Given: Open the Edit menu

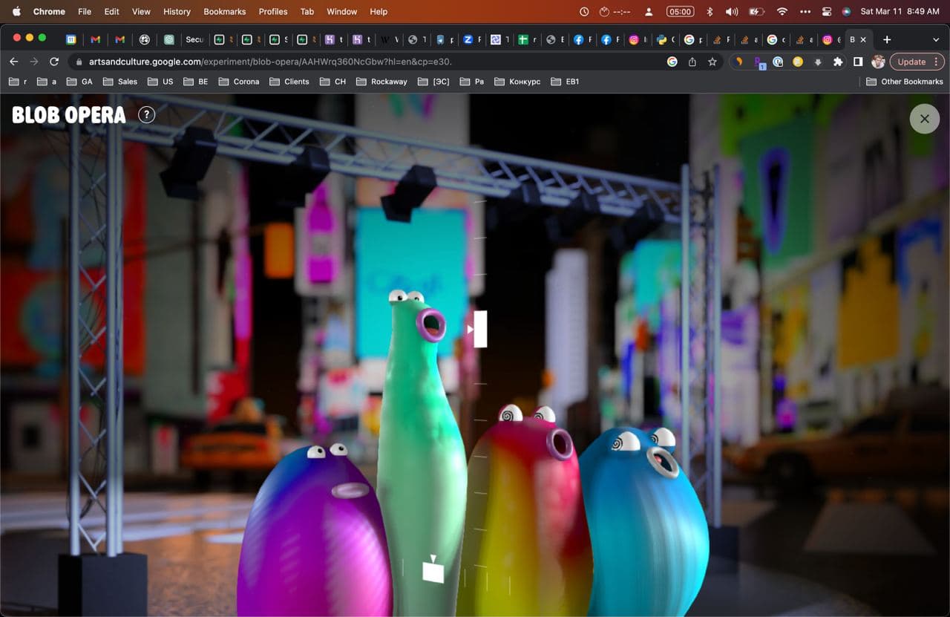Looking at the screenshot, I should 111,11.
